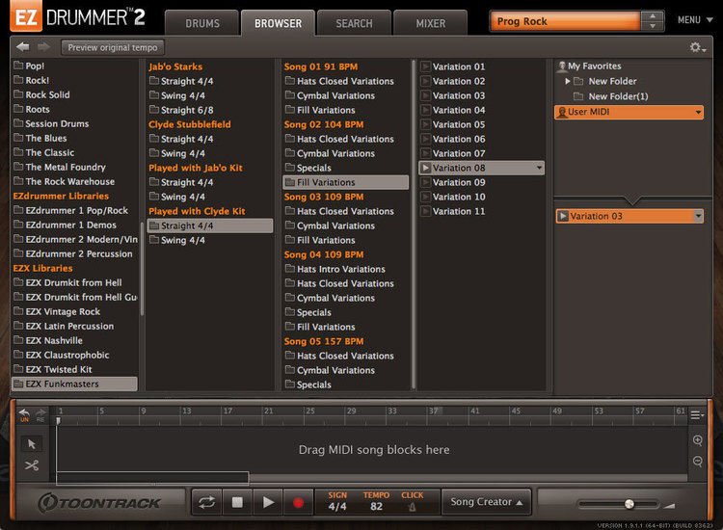
Task: Go forward with the browser forward arrow
Action: (43, 46)
